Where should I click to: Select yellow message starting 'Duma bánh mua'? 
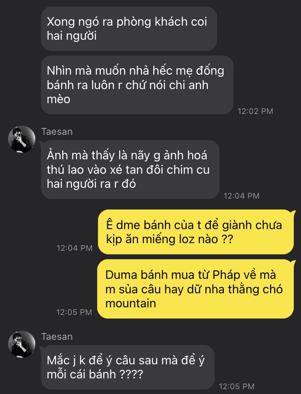pyautogui.click(x=195, y=289)
